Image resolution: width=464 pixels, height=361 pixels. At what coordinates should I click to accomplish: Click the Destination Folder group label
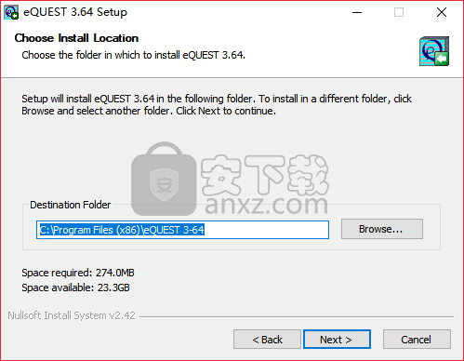point(71,205)
